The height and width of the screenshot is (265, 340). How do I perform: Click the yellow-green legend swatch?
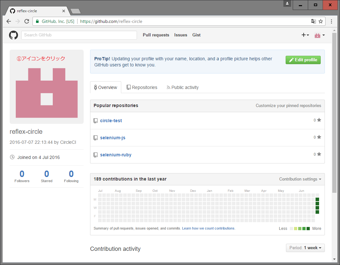coord(296,229)
